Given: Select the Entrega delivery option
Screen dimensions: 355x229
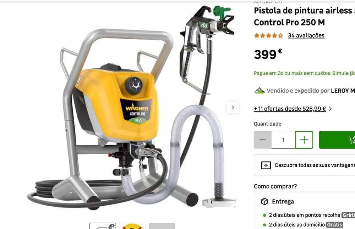Looking at the screenshot, I should (x=283, y=201).
